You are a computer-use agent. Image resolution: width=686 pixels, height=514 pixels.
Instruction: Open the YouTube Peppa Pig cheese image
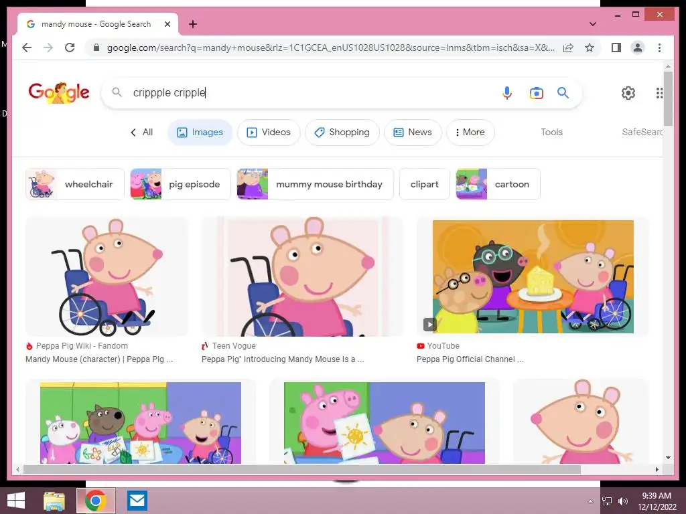533,276
